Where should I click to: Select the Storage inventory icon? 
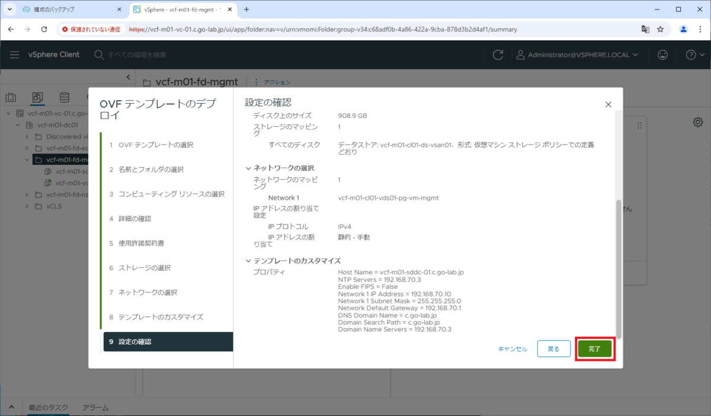[x=65, y=98]
